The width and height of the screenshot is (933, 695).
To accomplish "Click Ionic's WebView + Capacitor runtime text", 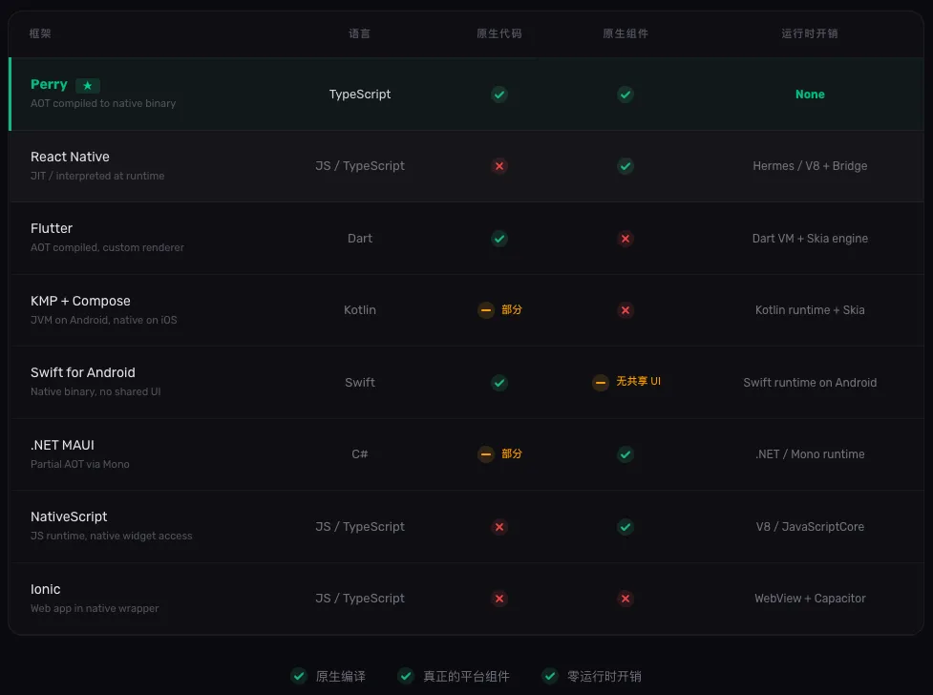I will [810, 599].
